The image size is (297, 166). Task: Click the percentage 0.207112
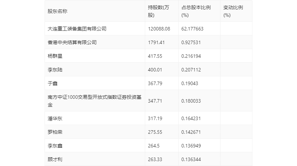click(x=191, y=70)
